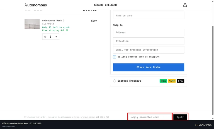214x129 pixels.
Task: Focus the Apply promotion code field
Action: coord(150,117)
